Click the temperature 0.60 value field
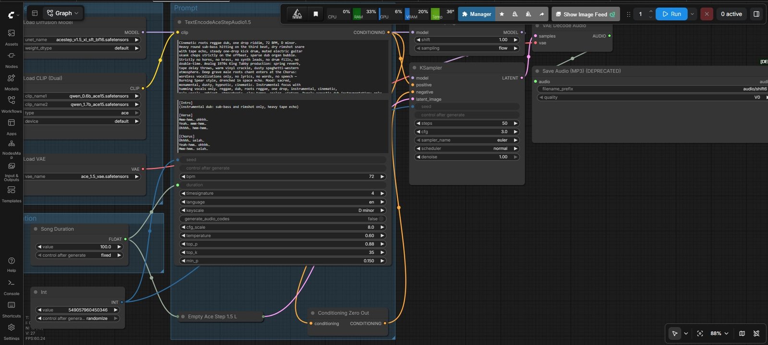The image size is (768, 345). [x=283, y=236]
